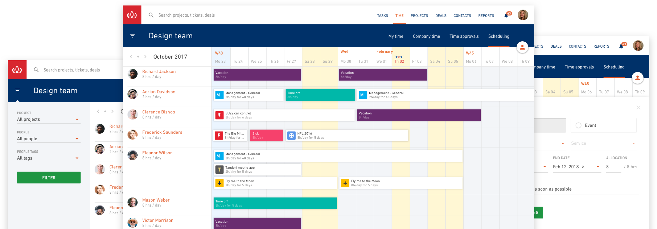
Task: Click orange person button in right window
Action: click(638, 78)
